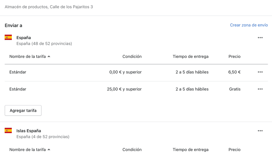Image resolution: width=272 pixels, height=156 pixels.
Task: Open the Islas España zone options menu
Action: (x=260, y=131)
